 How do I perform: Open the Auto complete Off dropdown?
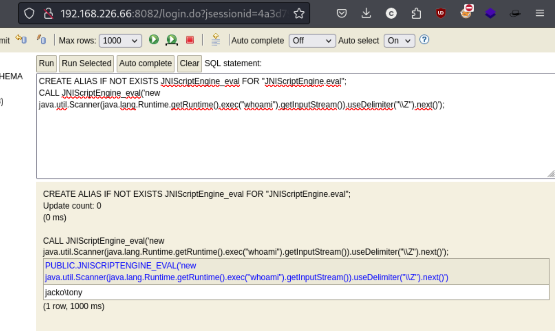312,40
